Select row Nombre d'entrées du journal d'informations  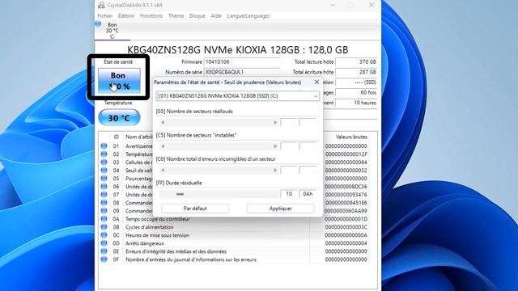tap(234, 259)
